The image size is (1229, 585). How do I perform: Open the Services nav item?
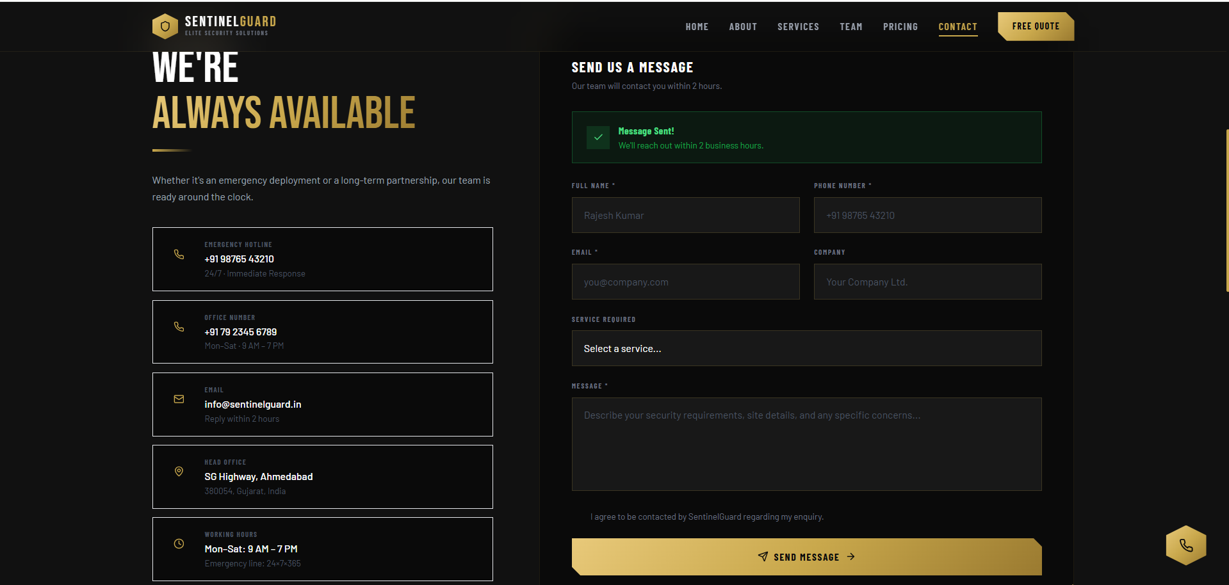[798, 27]
